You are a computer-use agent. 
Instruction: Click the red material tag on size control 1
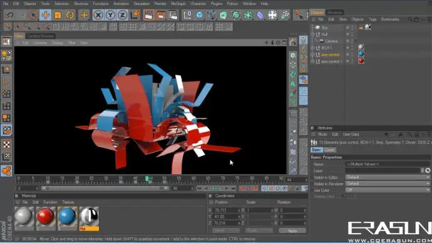[x=361, y=61]
